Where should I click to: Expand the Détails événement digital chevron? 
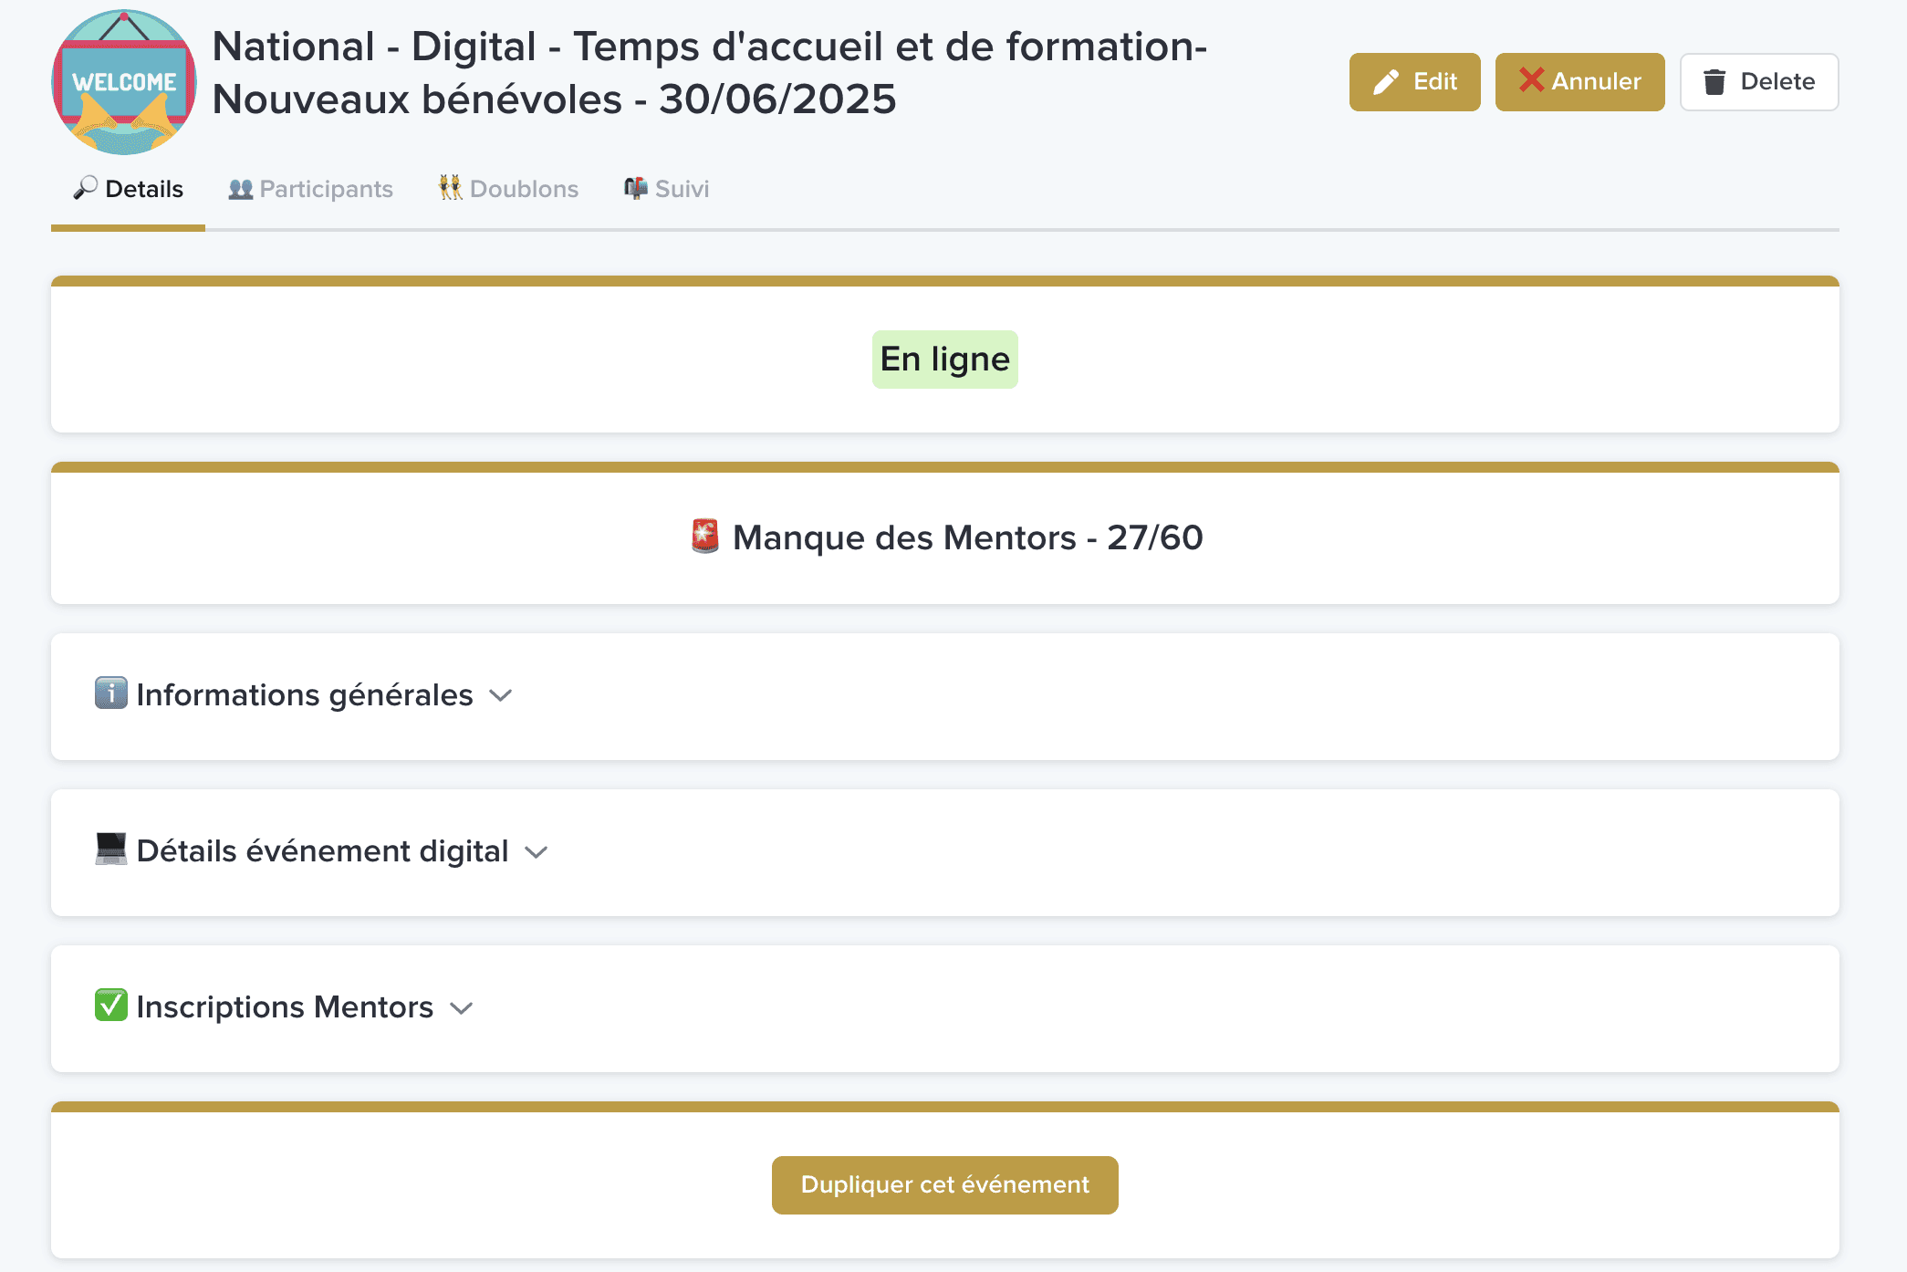[x=537, y=852]
